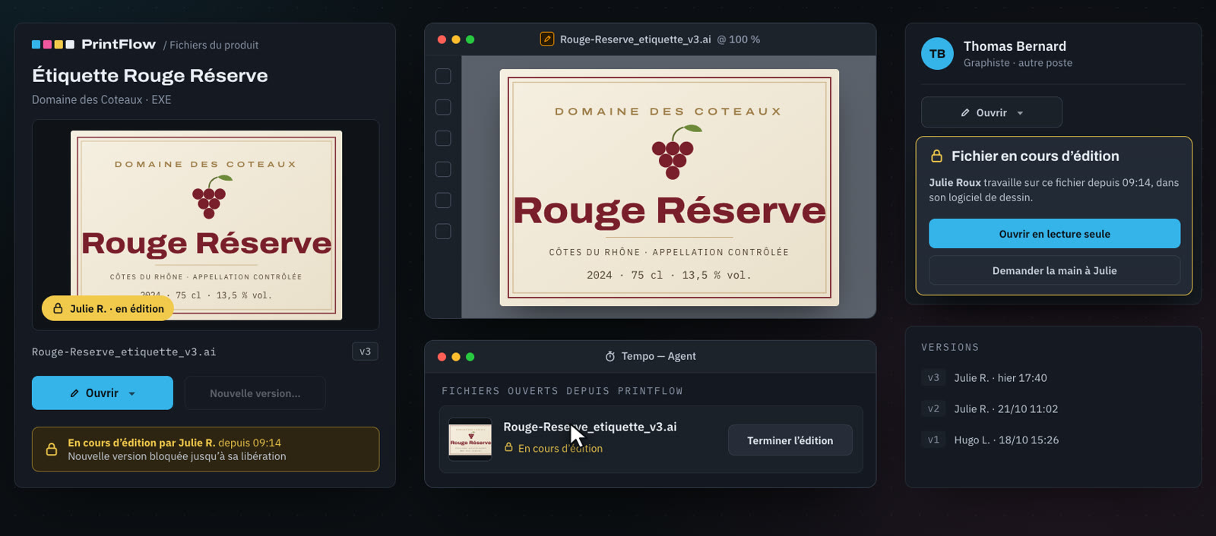
Task: Expand the blue Ouvrir button's dropdown arrow
Action: point(131,394)
